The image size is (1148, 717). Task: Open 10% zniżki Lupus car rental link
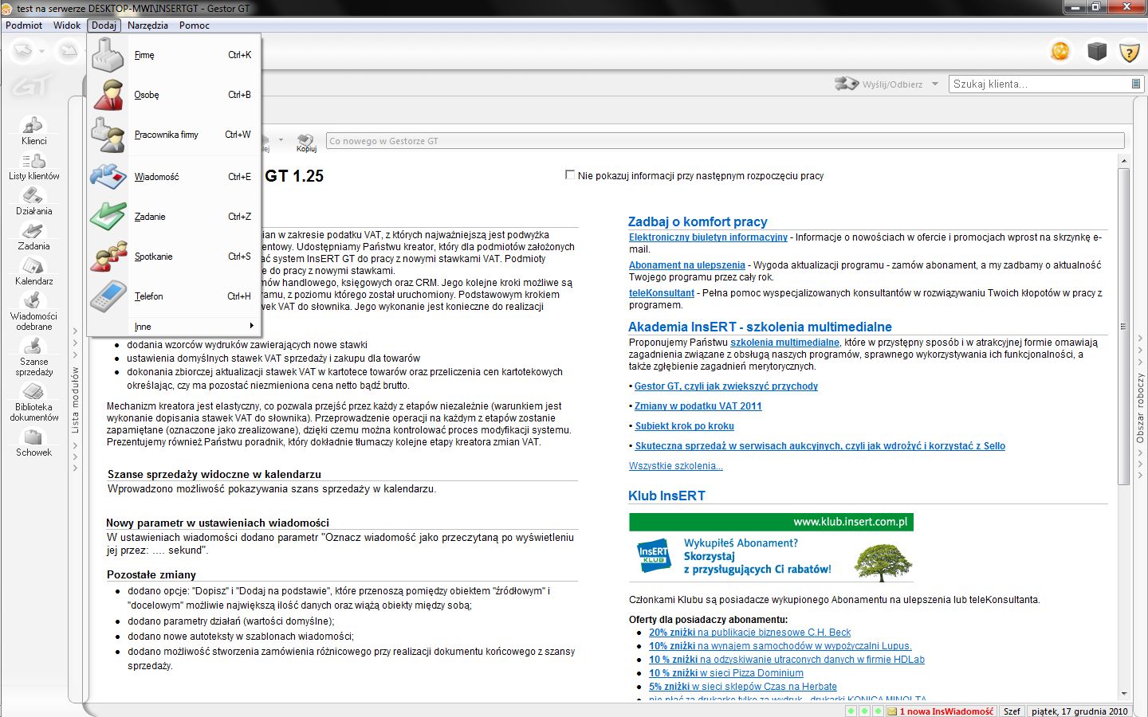[x=780, y=646]
